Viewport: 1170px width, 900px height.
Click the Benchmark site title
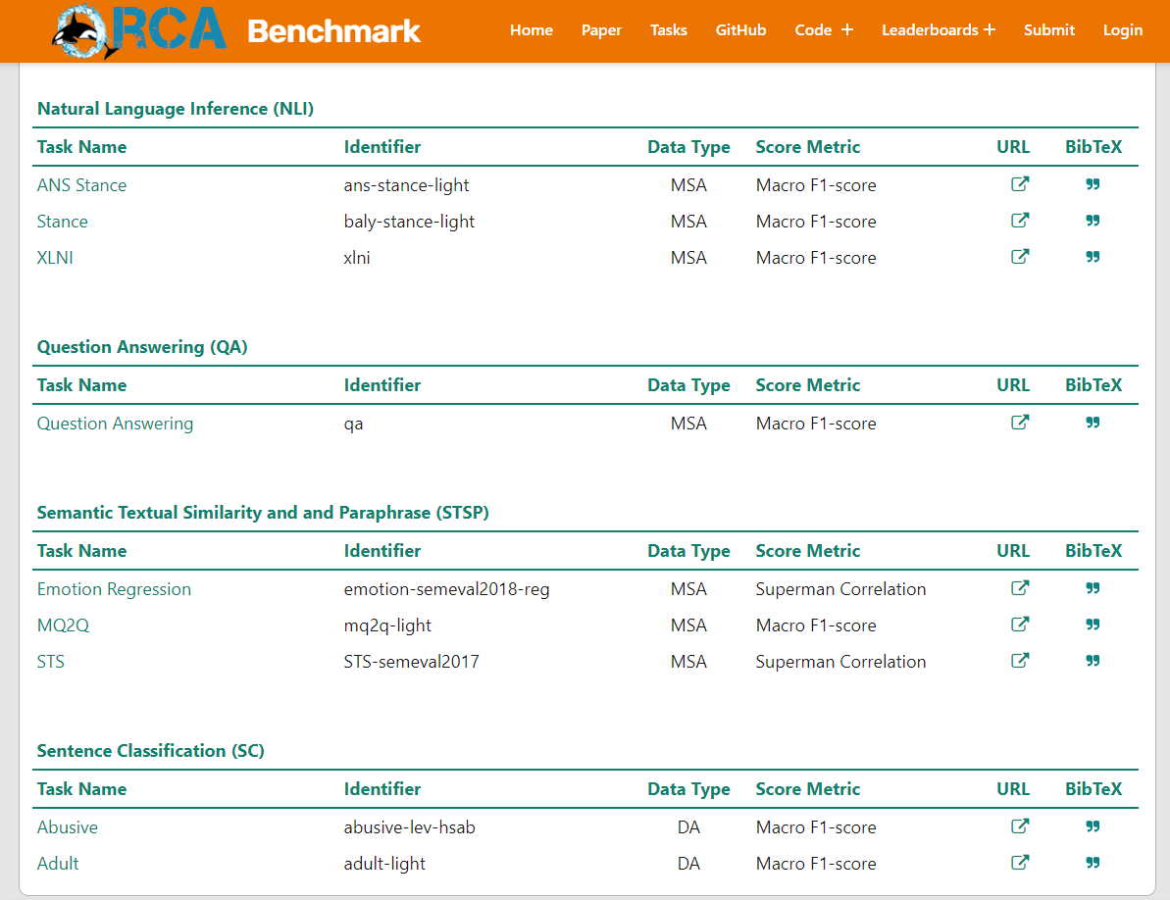[333, 31]
